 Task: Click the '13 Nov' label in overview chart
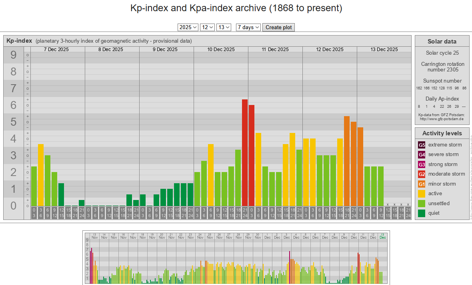(94, 236)
